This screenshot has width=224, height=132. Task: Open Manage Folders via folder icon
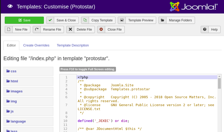(162, 20)
